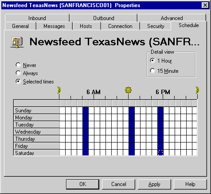Click the selected Saturday 5 PM cell

click(x=160, y=153)
